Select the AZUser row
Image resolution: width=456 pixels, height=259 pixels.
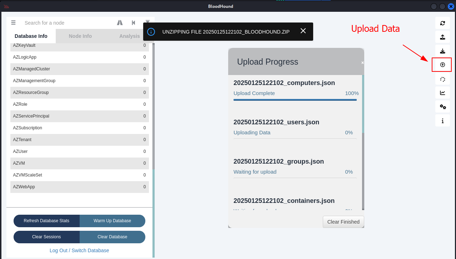(x=80, y=151)
